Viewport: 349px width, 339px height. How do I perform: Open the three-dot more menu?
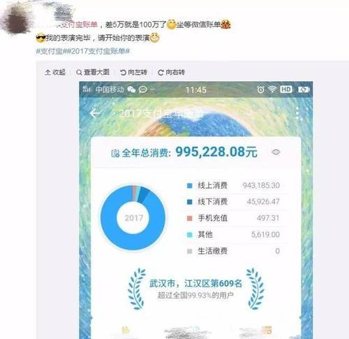coord(297,113)
